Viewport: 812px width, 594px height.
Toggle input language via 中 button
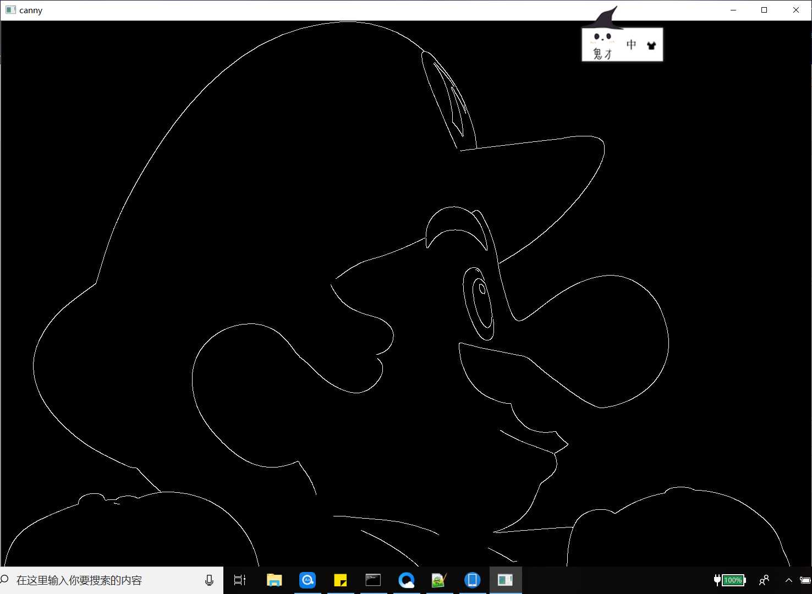[x=631, y=45]
